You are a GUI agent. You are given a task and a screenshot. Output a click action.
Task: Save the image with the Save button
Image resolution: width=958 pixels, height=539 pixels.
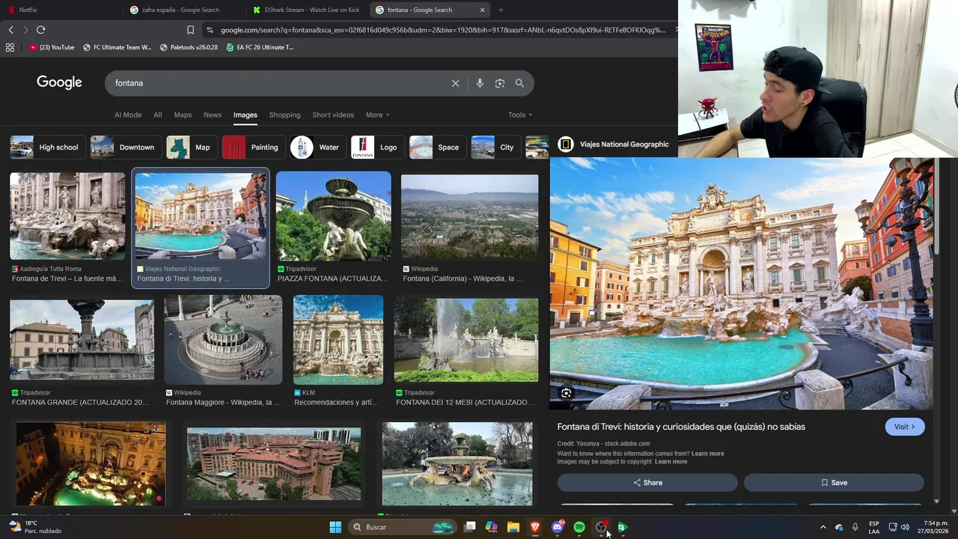click(x=834, y=483)
